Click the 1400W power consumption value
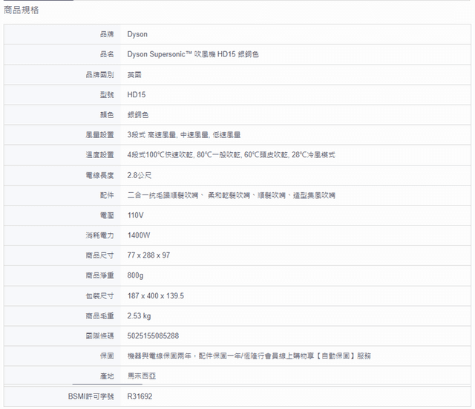This screenshot has height=409, width=475. pos(139,235)
